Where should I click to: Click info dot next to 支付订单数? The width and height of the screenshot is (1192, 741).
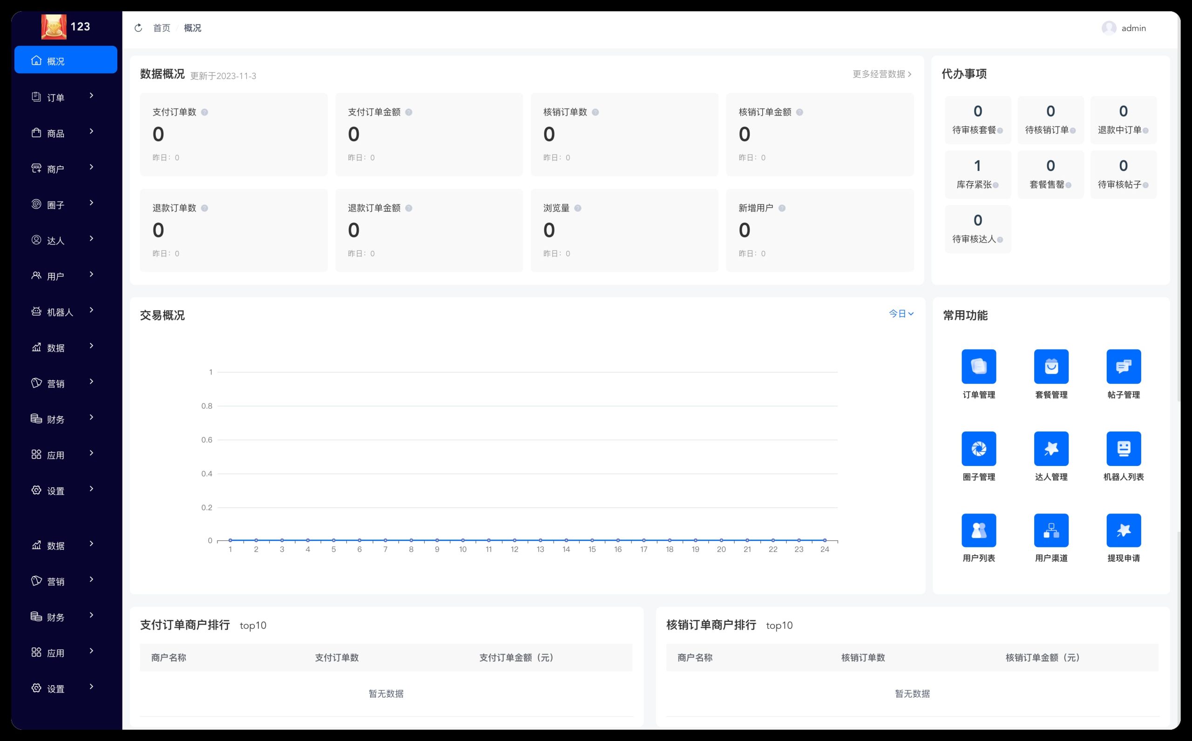pyautogui.click(x=204, y=112)
